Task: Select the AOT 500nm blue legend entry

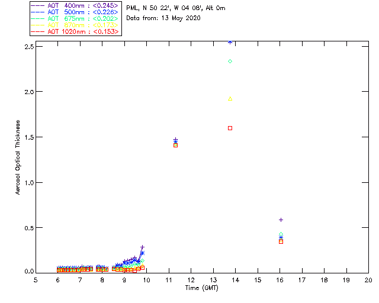Action: pyautogui.click(x=75, y=12)
